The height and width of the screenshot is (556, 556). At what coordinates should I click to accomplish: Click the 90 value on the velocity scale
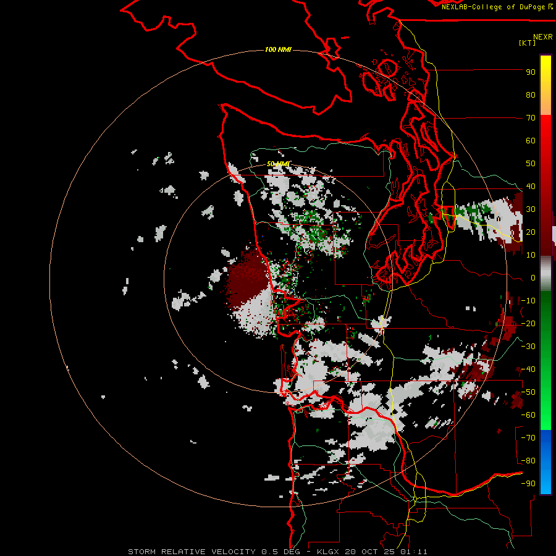(x=531, y=72)
